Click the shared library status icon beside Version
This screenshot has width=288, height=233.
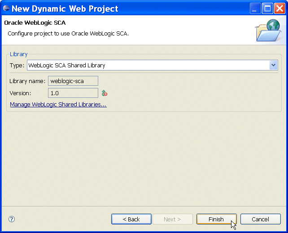[105, 93]
